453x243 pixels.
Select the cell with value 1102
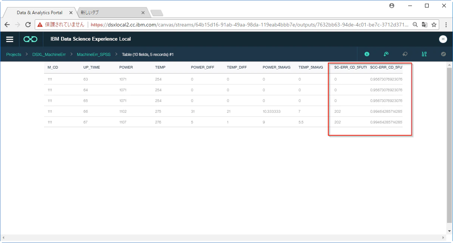click(123, 111)
